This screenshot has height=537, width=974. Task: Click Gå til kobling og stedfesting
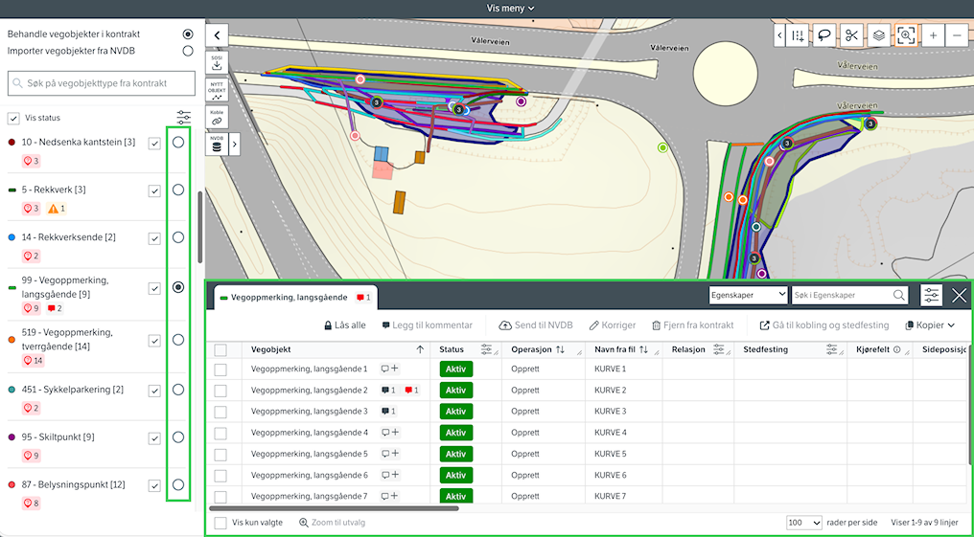pyautogui.click(x=824, y=325)
